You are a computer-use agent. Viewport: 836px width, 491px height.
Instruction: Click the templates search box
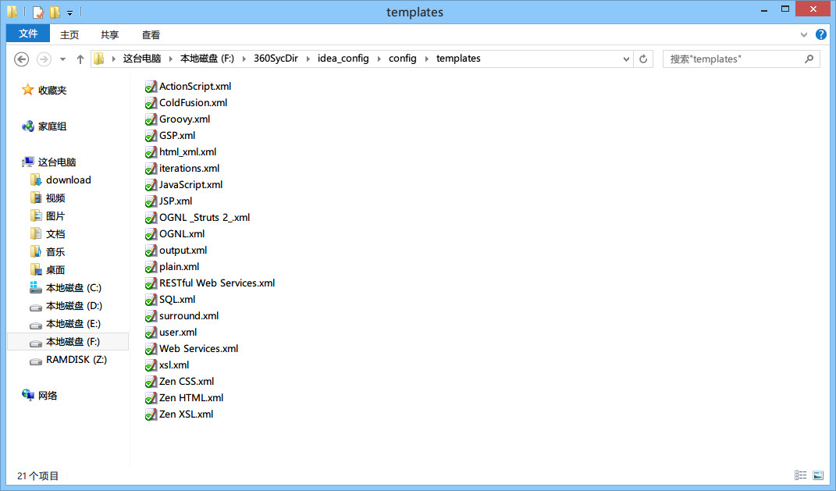coord(732,59)
